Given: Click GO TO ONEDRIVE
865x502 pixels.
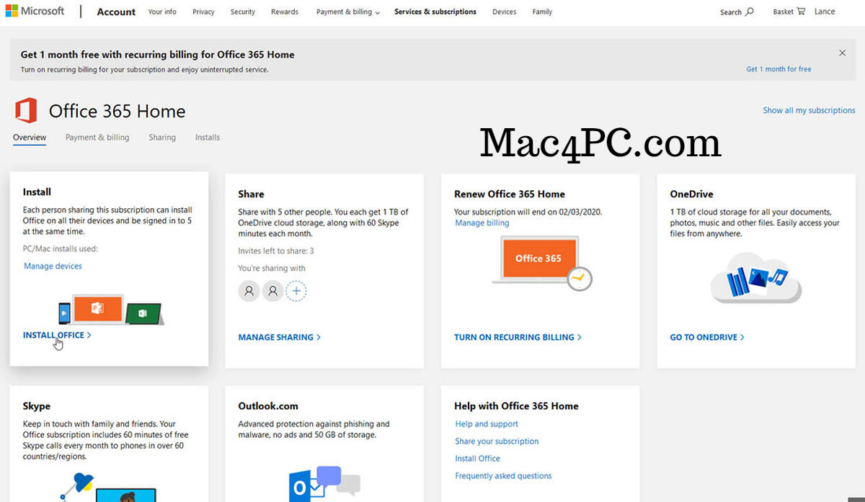Looking at the screenshot, I should [707, 337].
